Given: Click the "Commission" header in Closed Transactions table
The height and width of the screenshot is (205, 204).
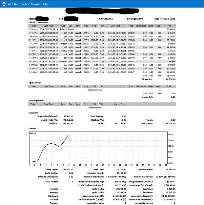Looking at the screenshot, I should click(141, 26).
